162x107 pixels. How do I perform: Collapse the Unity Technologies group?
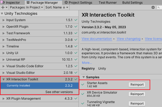tap(2, 13)
